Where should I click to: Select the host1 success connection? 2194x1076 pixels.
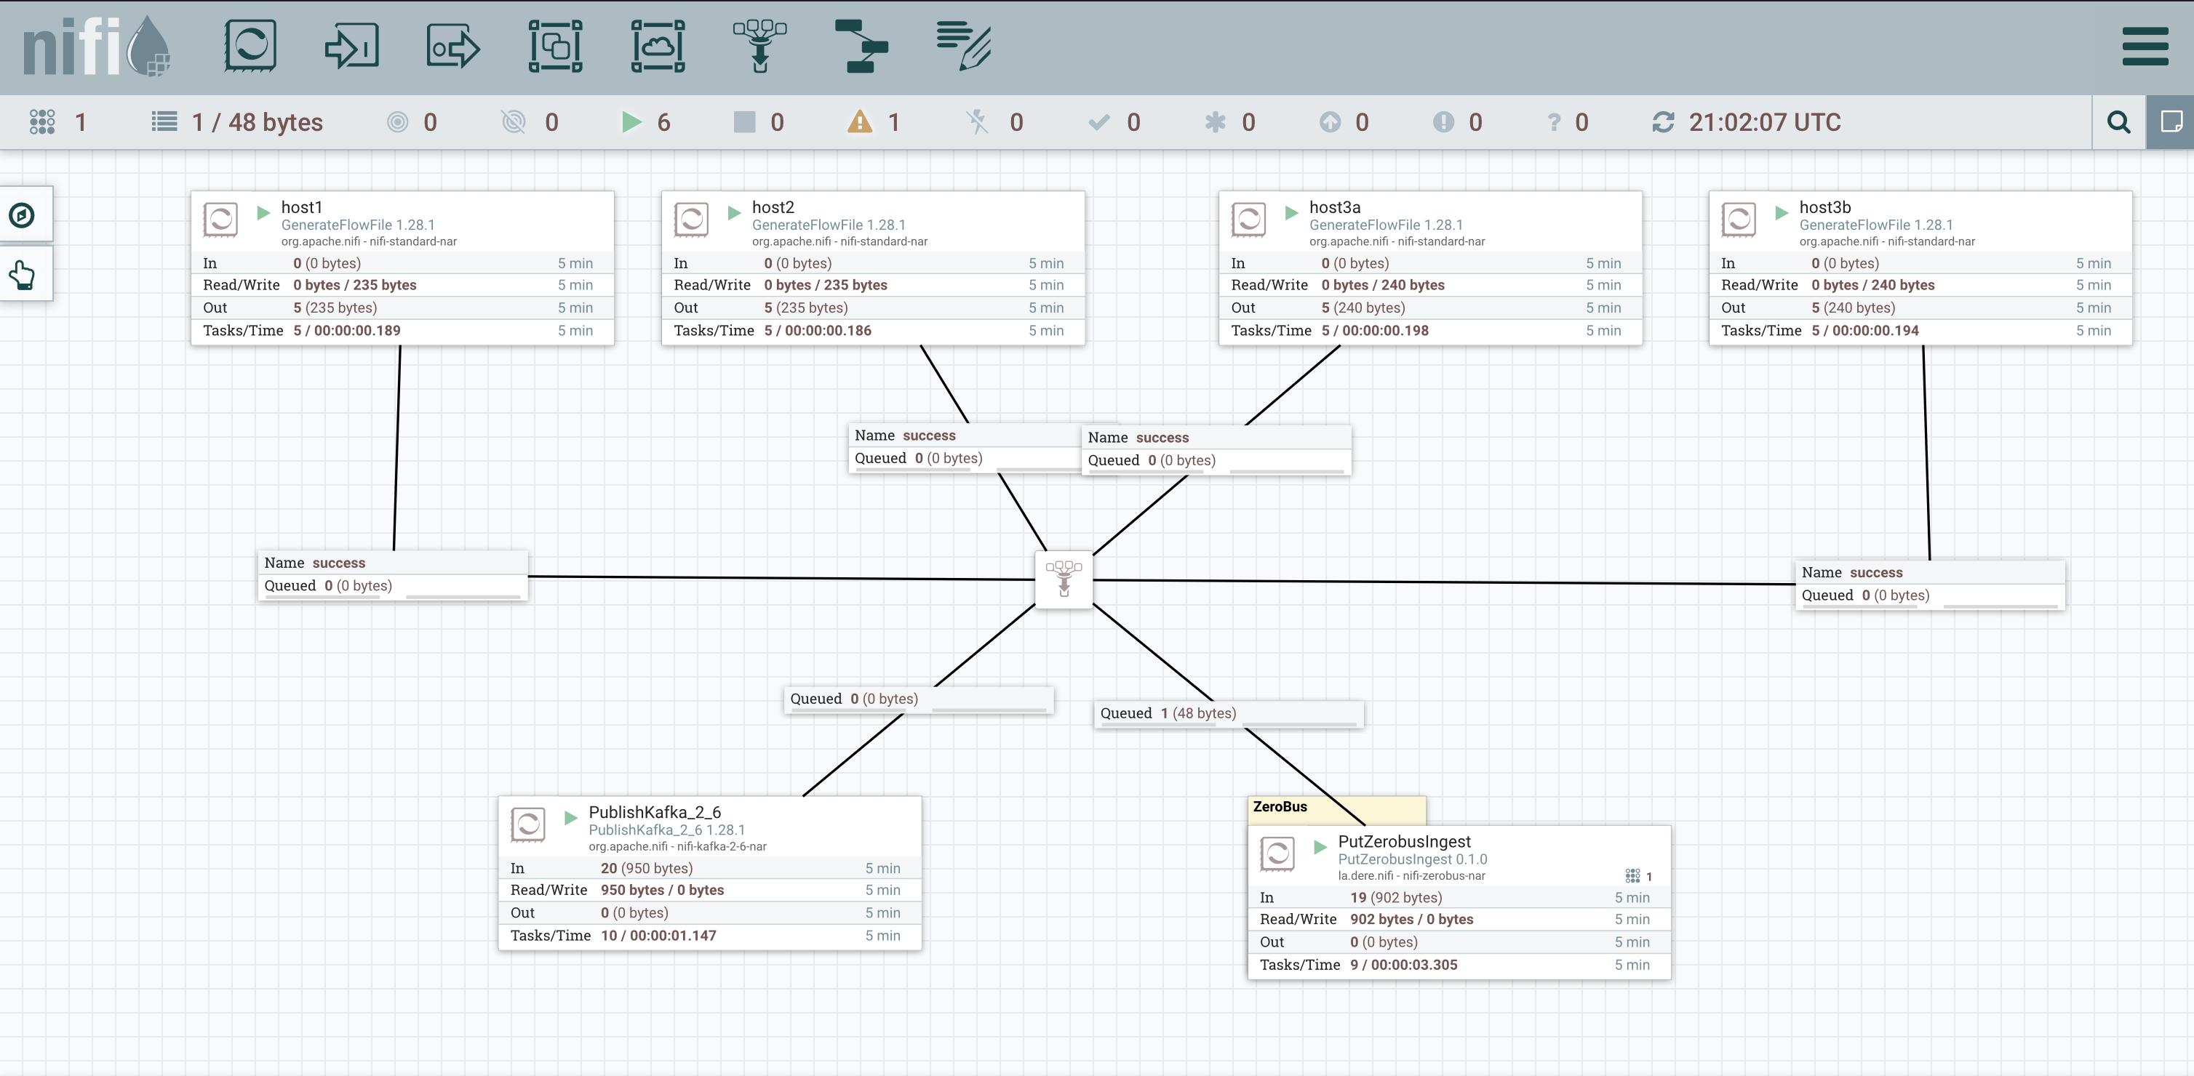pyautogui.click(x=393, y=574)
